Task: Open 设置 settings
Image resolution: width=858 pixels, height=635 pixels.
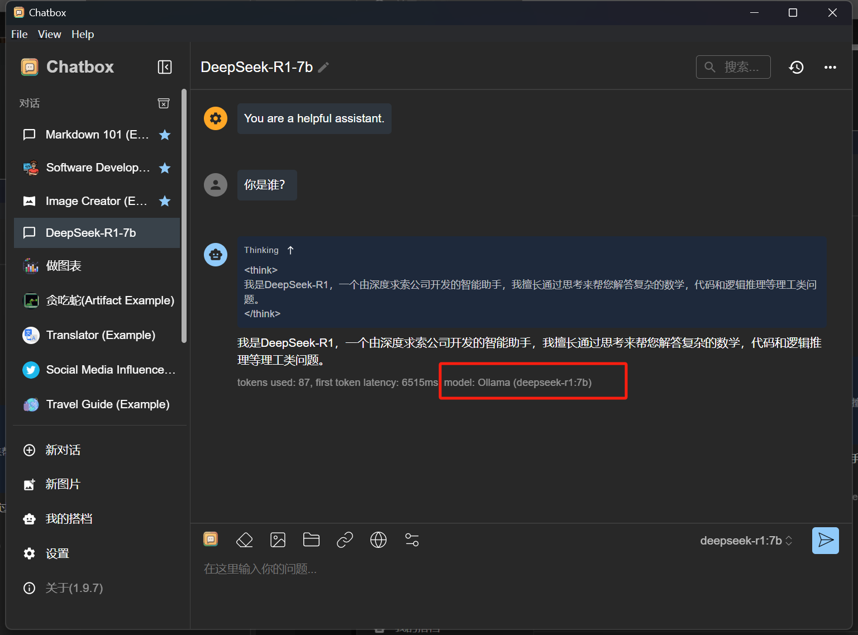Action: pos(97,553)
